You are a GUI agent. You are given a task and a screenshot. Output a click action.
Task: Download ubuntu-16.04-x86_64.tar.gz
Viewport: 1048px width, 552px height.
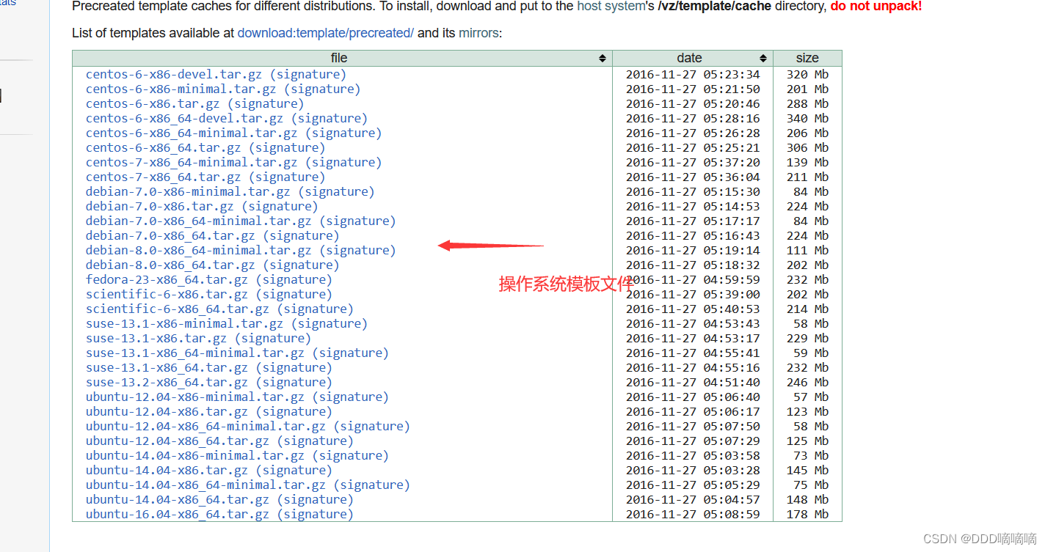point(178,514)
